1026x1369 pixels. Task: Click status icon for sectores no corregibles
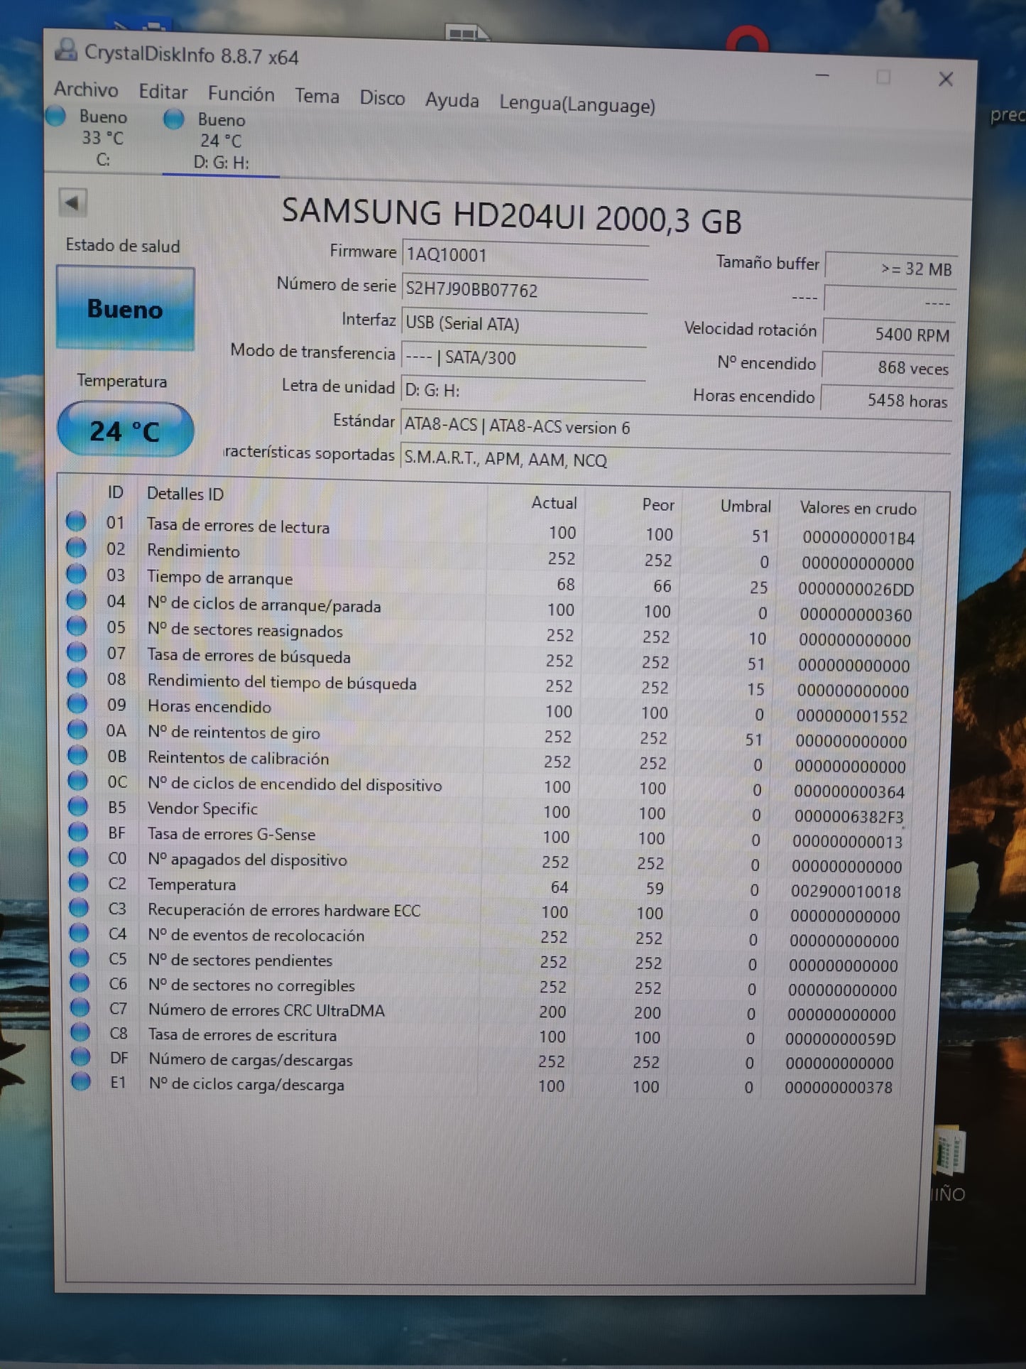(x=80, y=983)
